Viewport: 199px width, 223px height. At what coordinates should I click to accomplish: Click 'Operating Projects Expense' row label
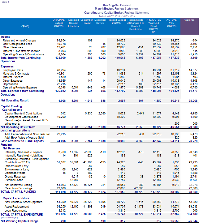19,88
